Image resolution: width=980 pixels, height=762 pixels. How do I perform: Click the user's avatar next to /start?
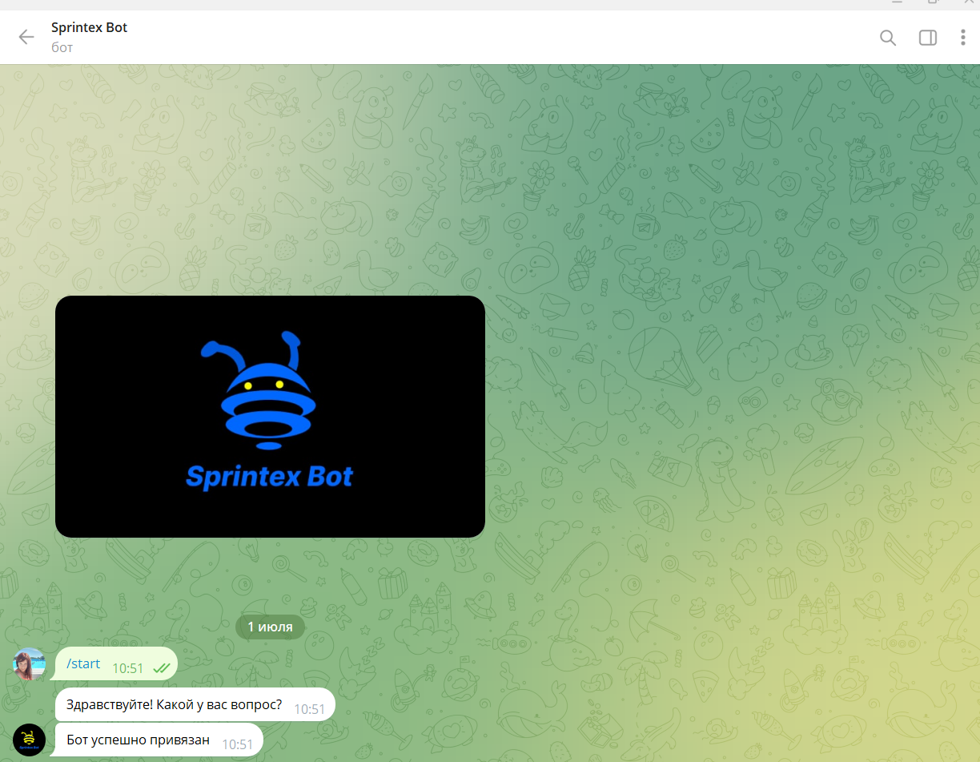(x=30, y=664)
